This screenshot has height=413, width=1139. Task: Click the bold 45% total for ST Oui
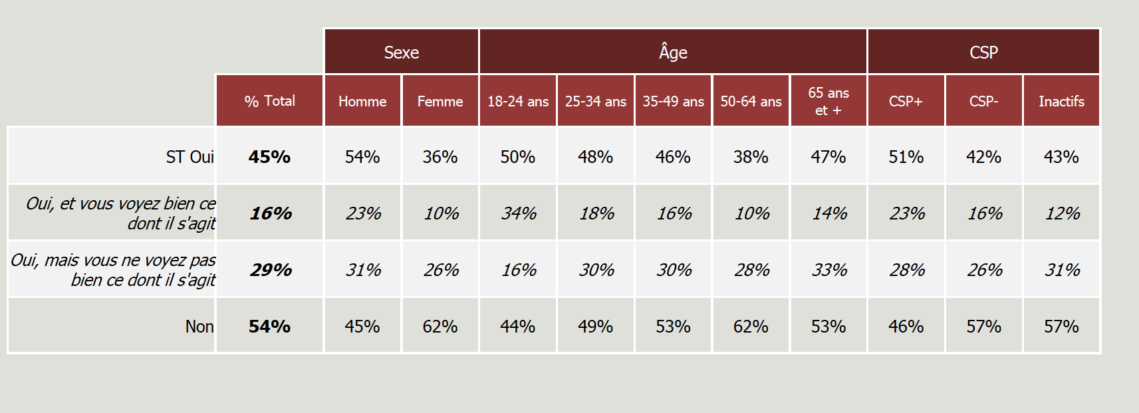(269, 157)
